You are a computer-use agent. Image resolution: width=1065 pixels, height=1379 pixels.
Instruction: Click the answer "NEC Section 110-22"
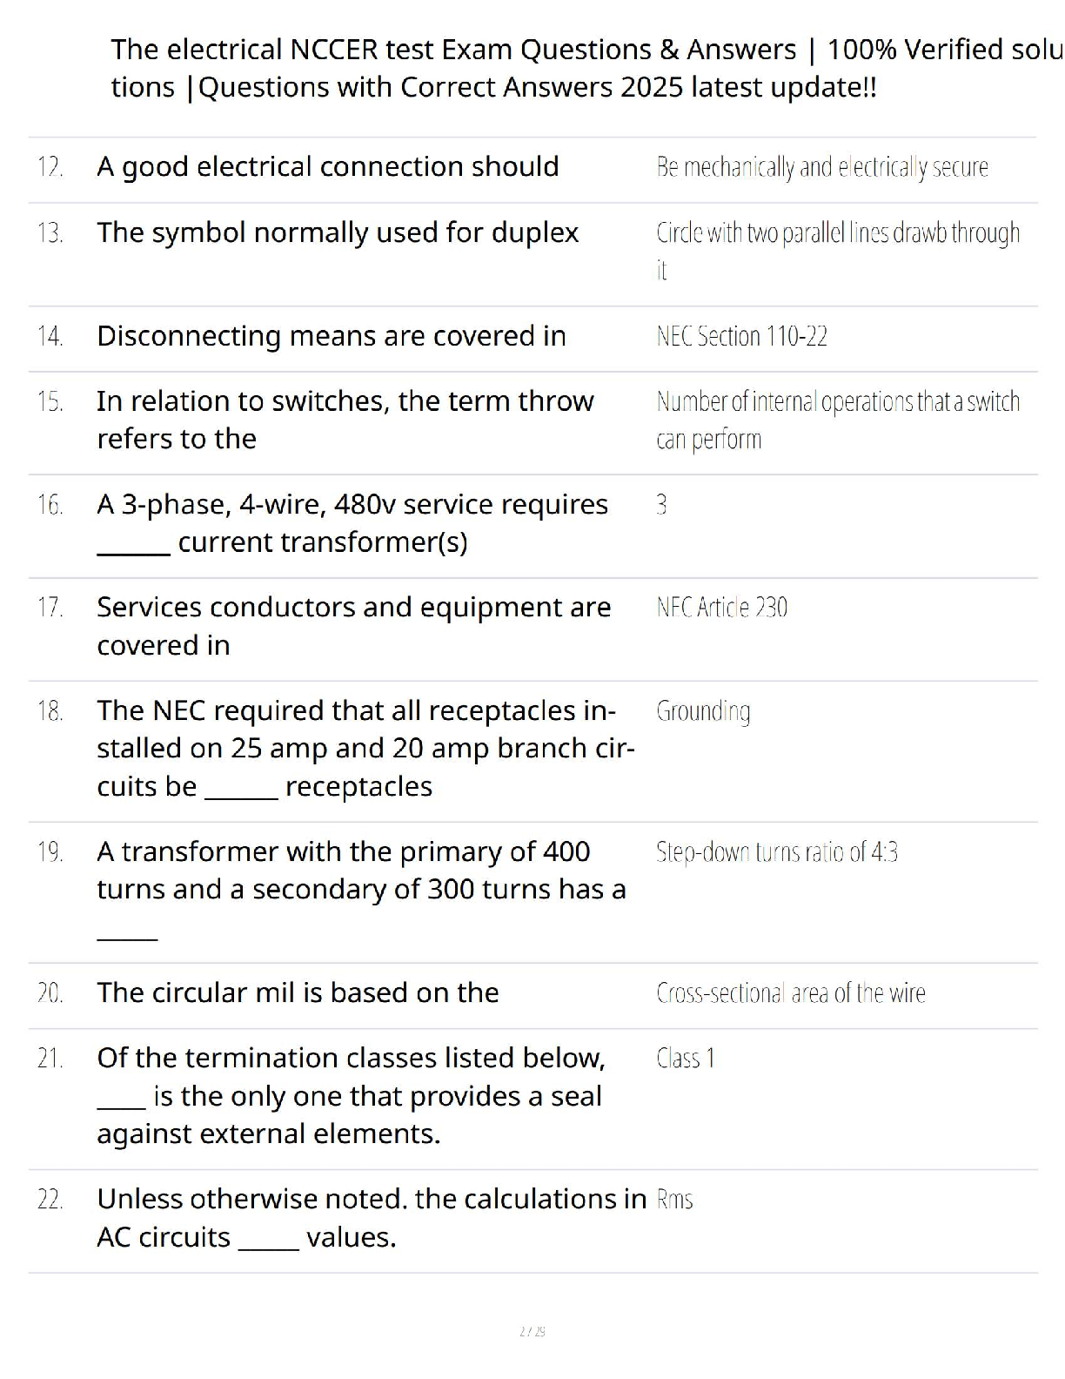tap(741, 336)
